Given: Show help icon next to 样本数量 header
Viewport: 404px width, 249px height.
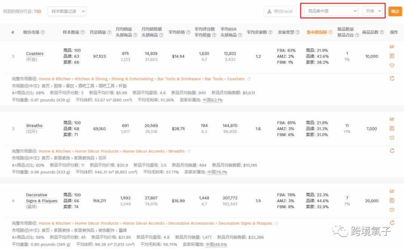Looking at the screenshot, I should pyautogui.click(x=83, y=32).
